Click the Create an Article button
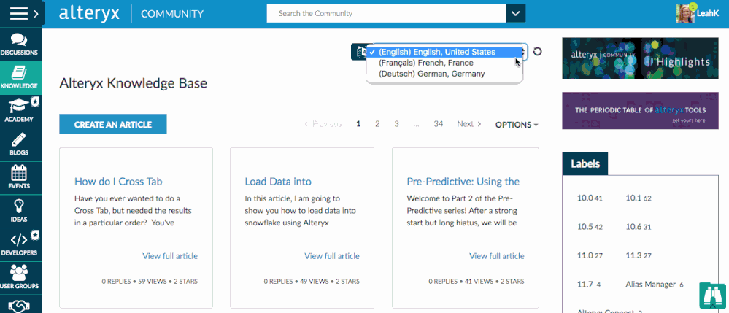This screenshot has height=313, width=729. point(113,124)
